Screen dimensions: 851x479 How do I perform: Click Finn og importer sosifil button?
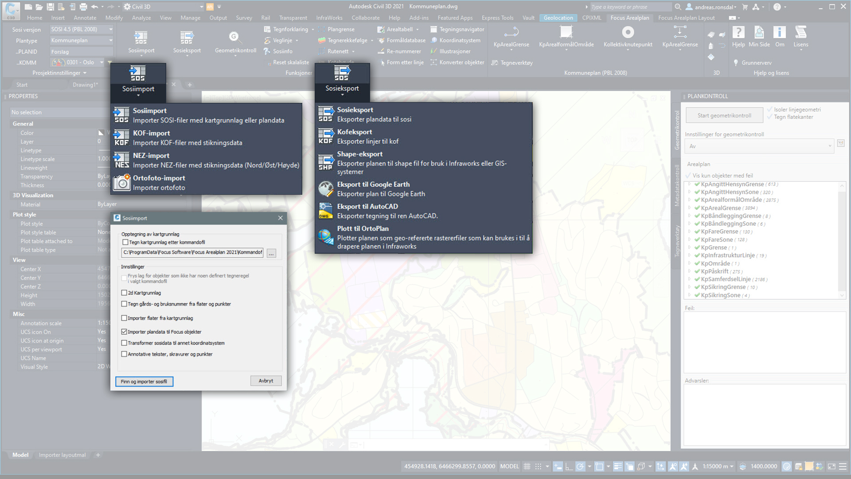(x=144, y=381)
